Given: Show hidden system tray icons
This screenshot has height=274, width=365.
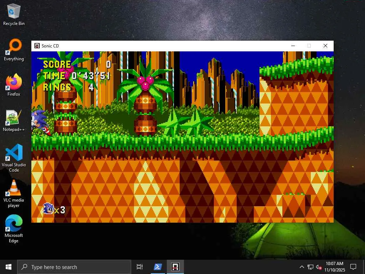Looking at the screenshot, I should point(302,267).
